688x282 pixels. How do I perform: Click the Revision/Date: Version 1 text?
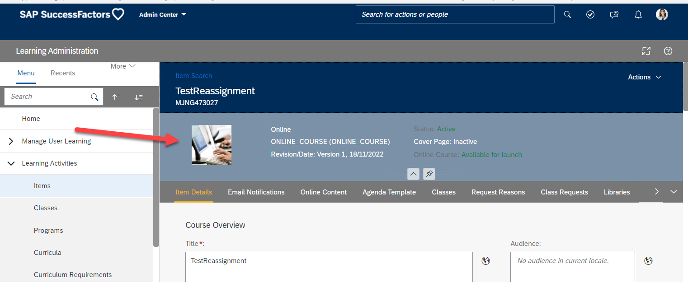327,154
